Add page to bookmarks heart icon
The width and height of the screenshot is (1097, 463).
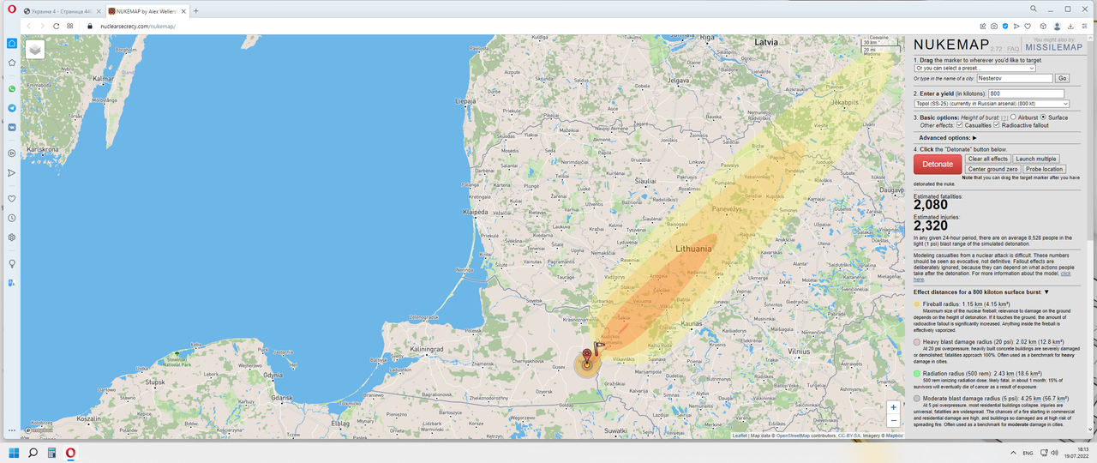pos(1028,26)
